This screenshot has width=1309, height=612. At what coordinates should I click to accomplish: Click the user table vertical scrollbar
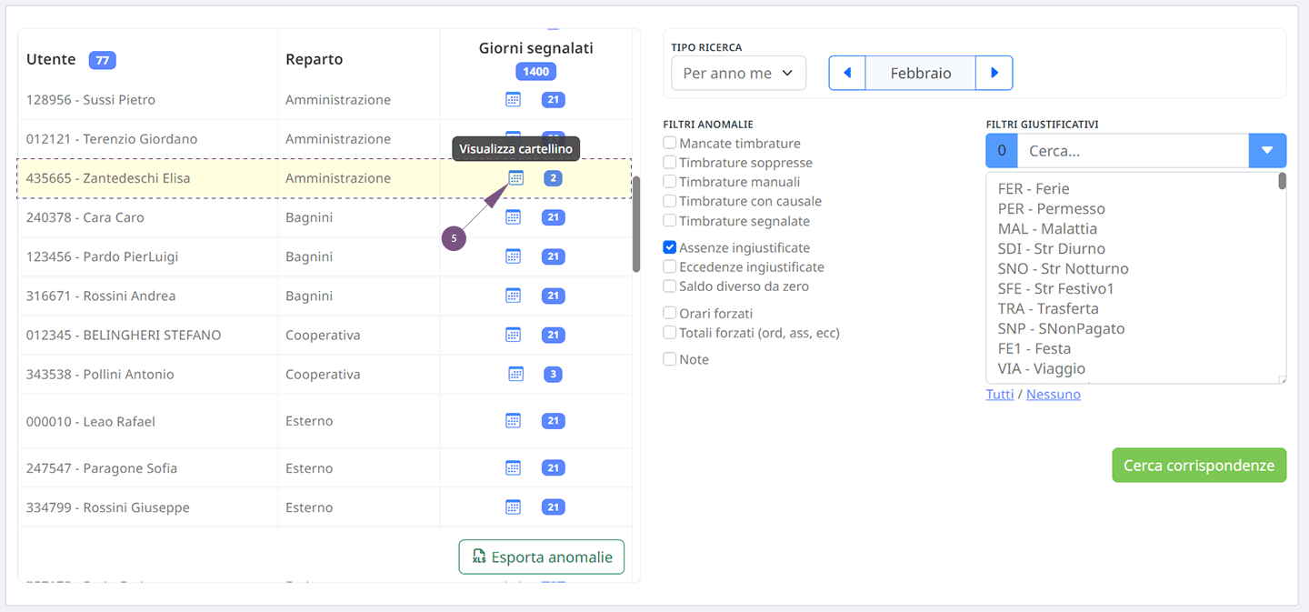[x=636, y=224]
